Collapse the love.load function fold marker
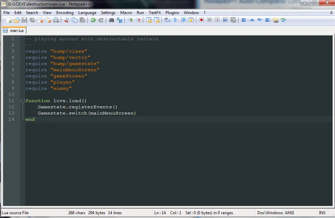 tap(23, 101)
